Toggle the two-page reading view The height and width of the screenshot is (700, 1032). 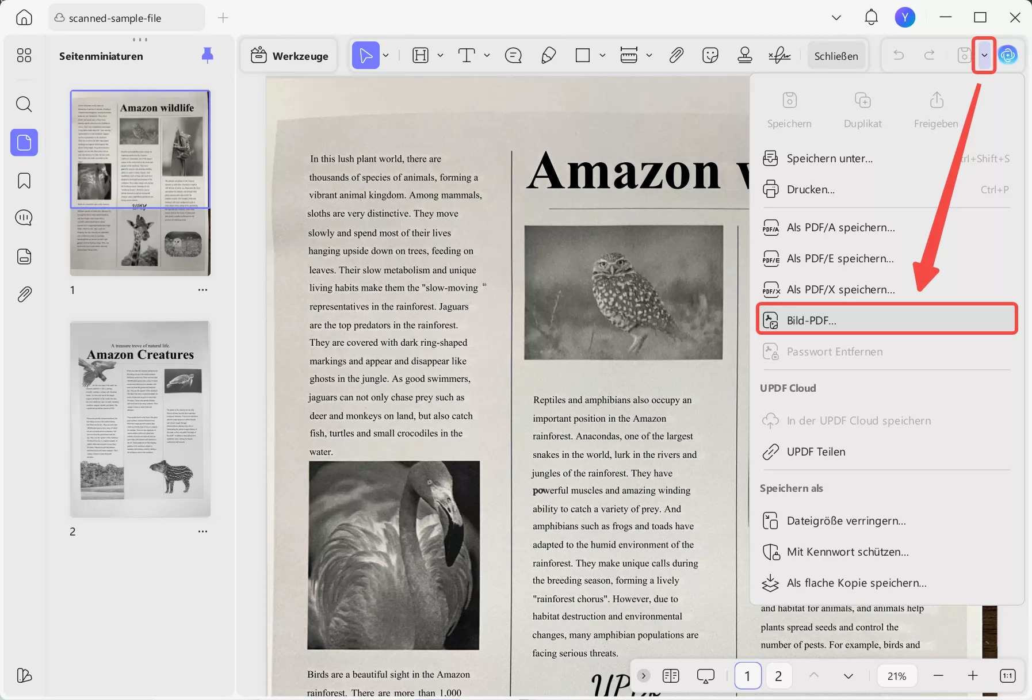(x=671, y=676)
